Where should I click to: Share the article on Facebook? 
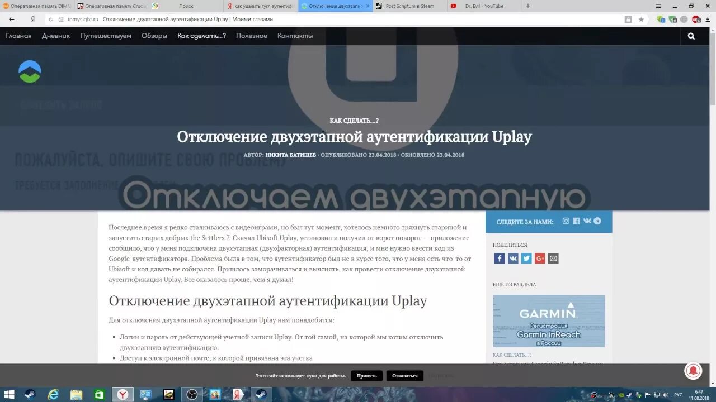click(500, 258)
